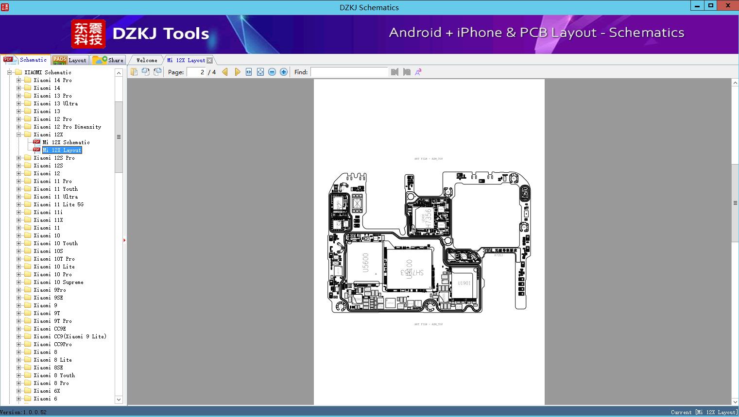739x417 pixels.
Task: Expand the Xiaomi 13 Ultra folder
Action: 18,103
